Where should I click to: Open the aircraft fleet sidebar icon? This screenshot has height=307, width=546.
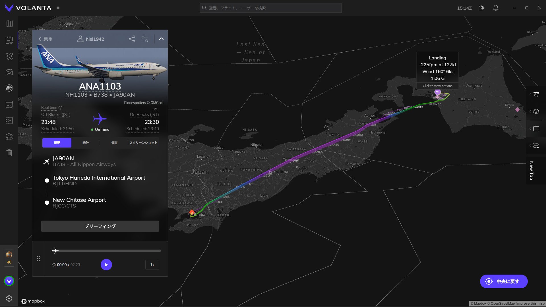(x=9, y=56)
